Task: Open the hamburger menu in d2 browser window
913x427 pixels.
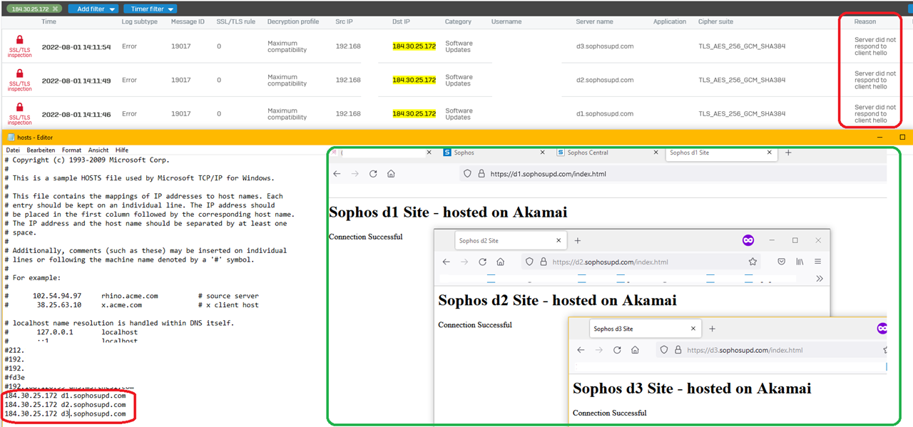Action: (x=817, y=262)
